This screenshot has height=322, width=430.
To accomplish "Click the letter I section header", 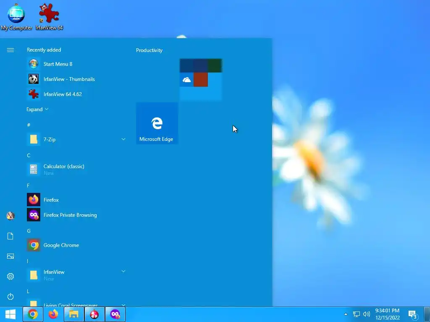I will [27, 261].
